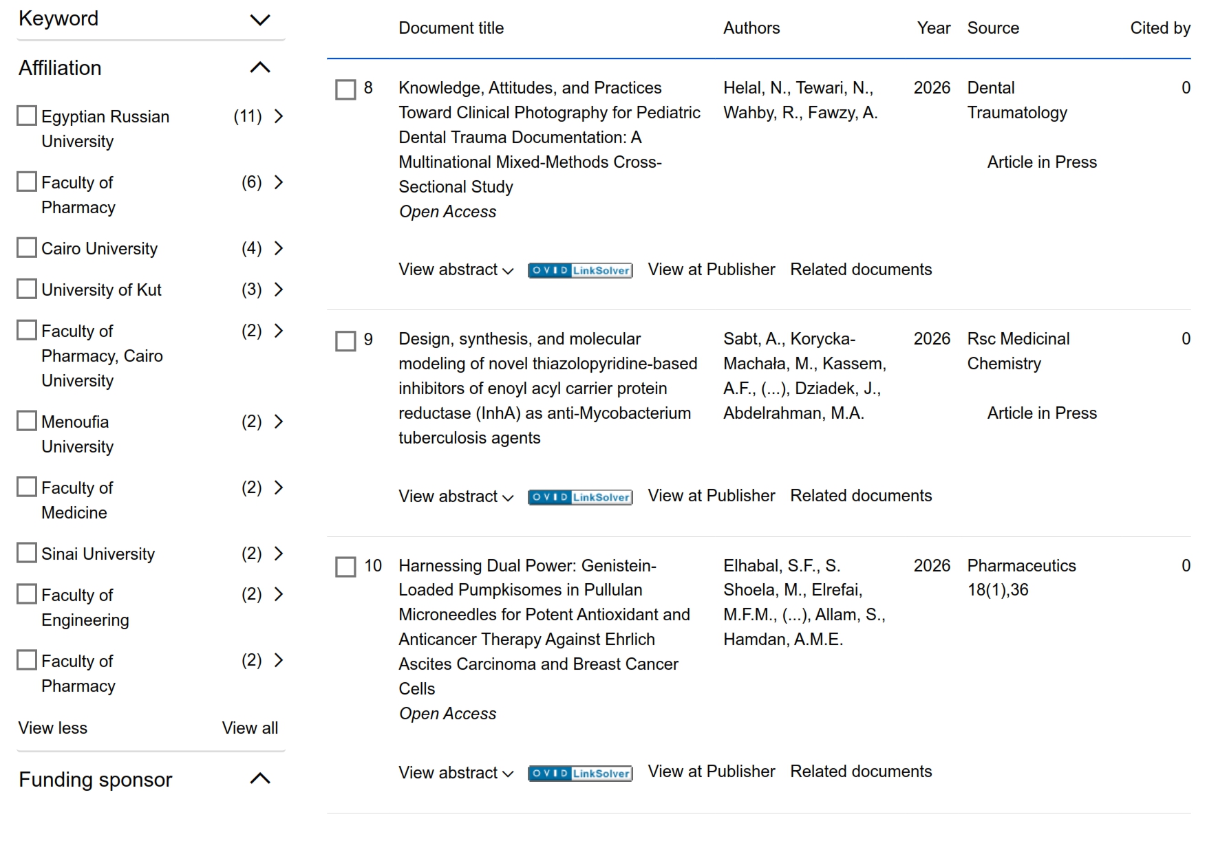The width and height of the screenshot is (1207, 852).
Task: Open the Rsc Medicinal Chemistry source link
Action: click(1018, 351)
